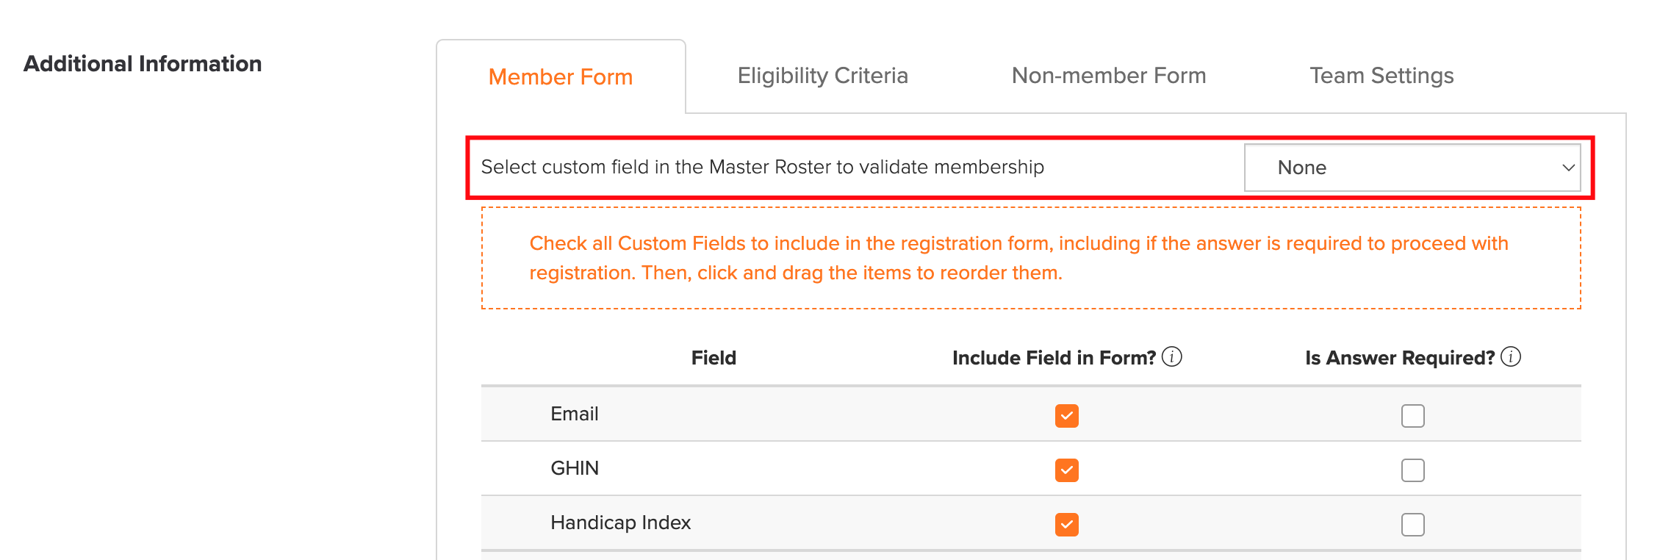The height and width of the screenshot is (560, 1671).
Task: Click the dropdown chevron arrow next to None
Action: pyautogui.click(x=1568, y=168)
